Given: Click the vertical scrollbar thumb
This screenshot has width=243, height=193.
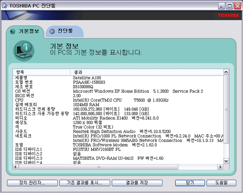Looking at the screenshot, I should pos(226,109).
